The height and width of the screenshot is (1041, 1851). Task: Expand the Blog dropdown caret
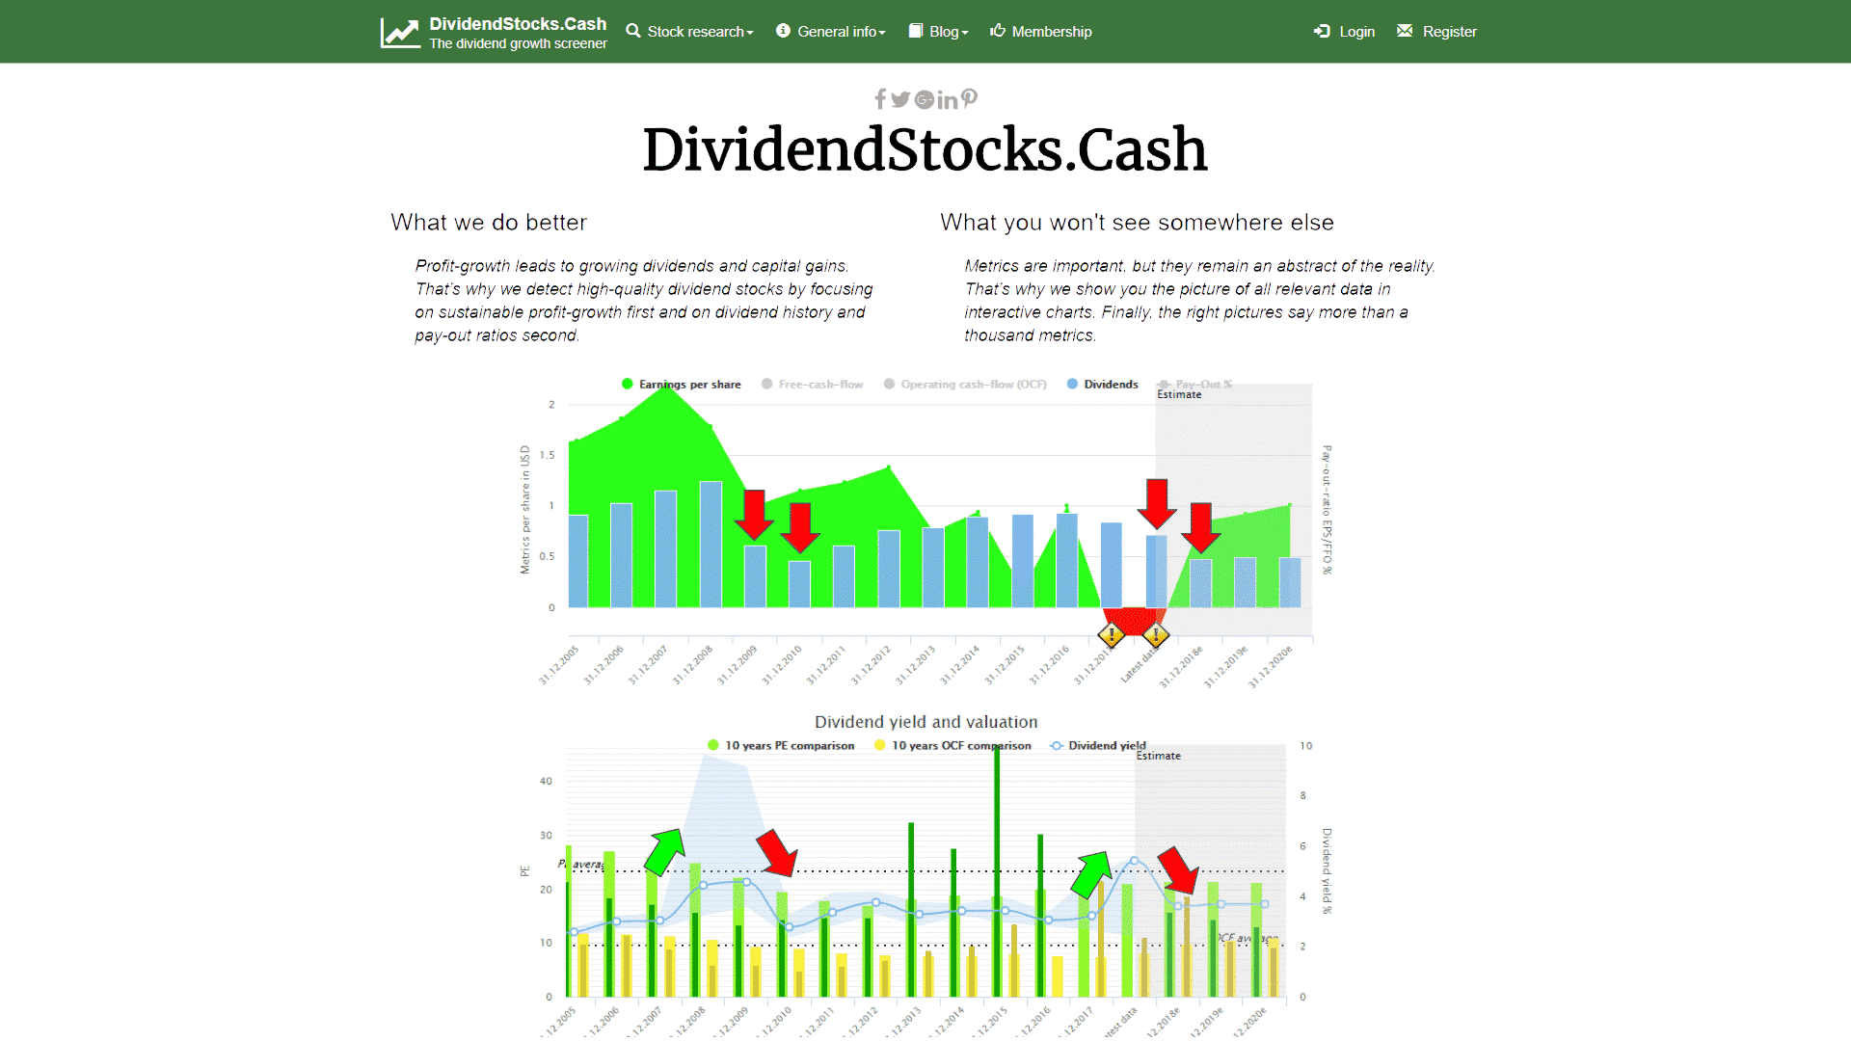click(x=965, y=33)
